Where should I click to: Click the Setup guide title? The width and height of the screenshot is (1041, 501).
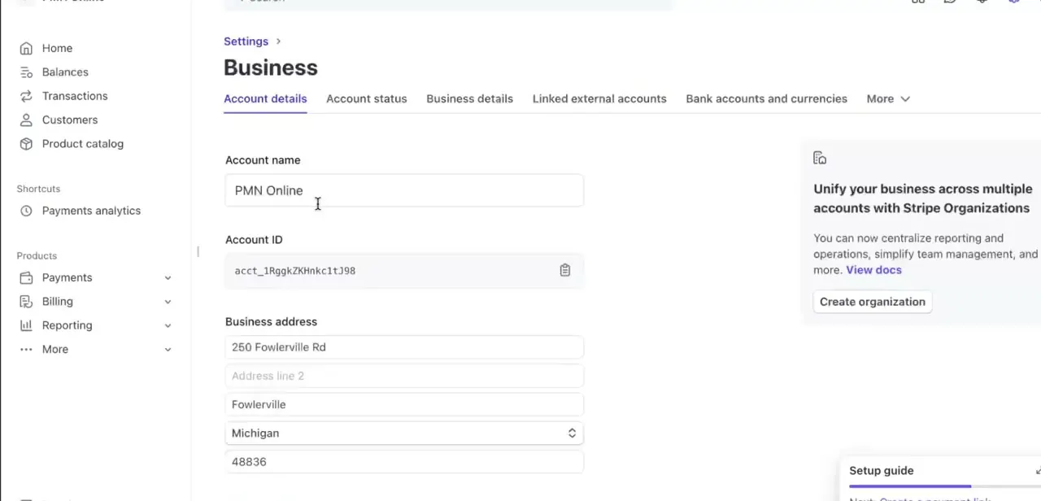(882, 471)
